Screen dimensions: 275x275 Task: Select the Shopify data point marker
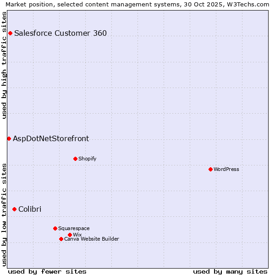(75, 159)
